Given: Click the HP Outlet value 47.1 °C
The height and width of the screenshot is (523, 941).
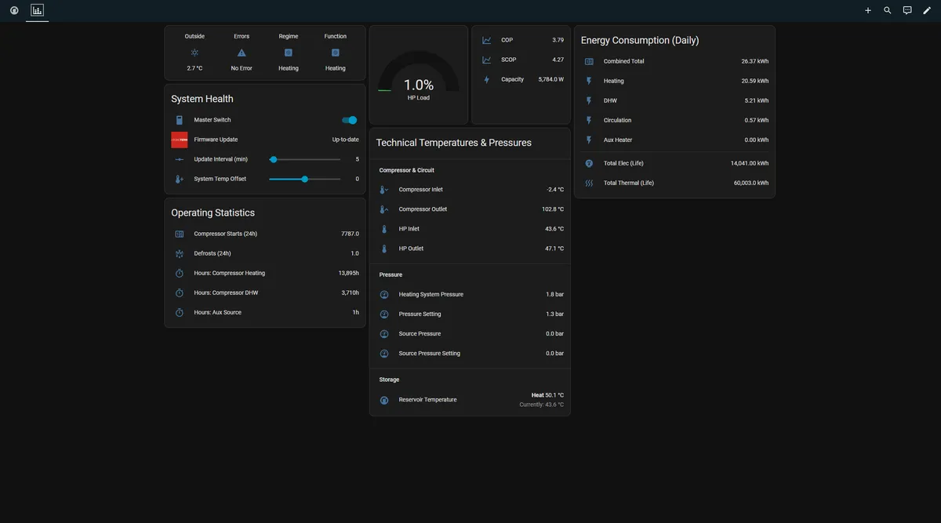Looking at the screenshot, I should pyautogui.click(x=554, y=249).
